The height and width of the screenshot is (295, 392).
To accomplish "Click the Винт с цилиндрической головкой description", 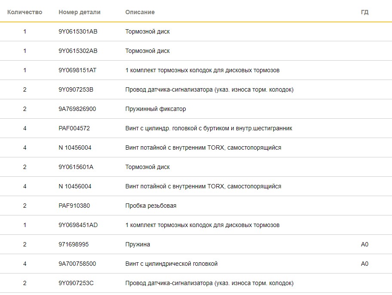I will [x=171, y=264].
